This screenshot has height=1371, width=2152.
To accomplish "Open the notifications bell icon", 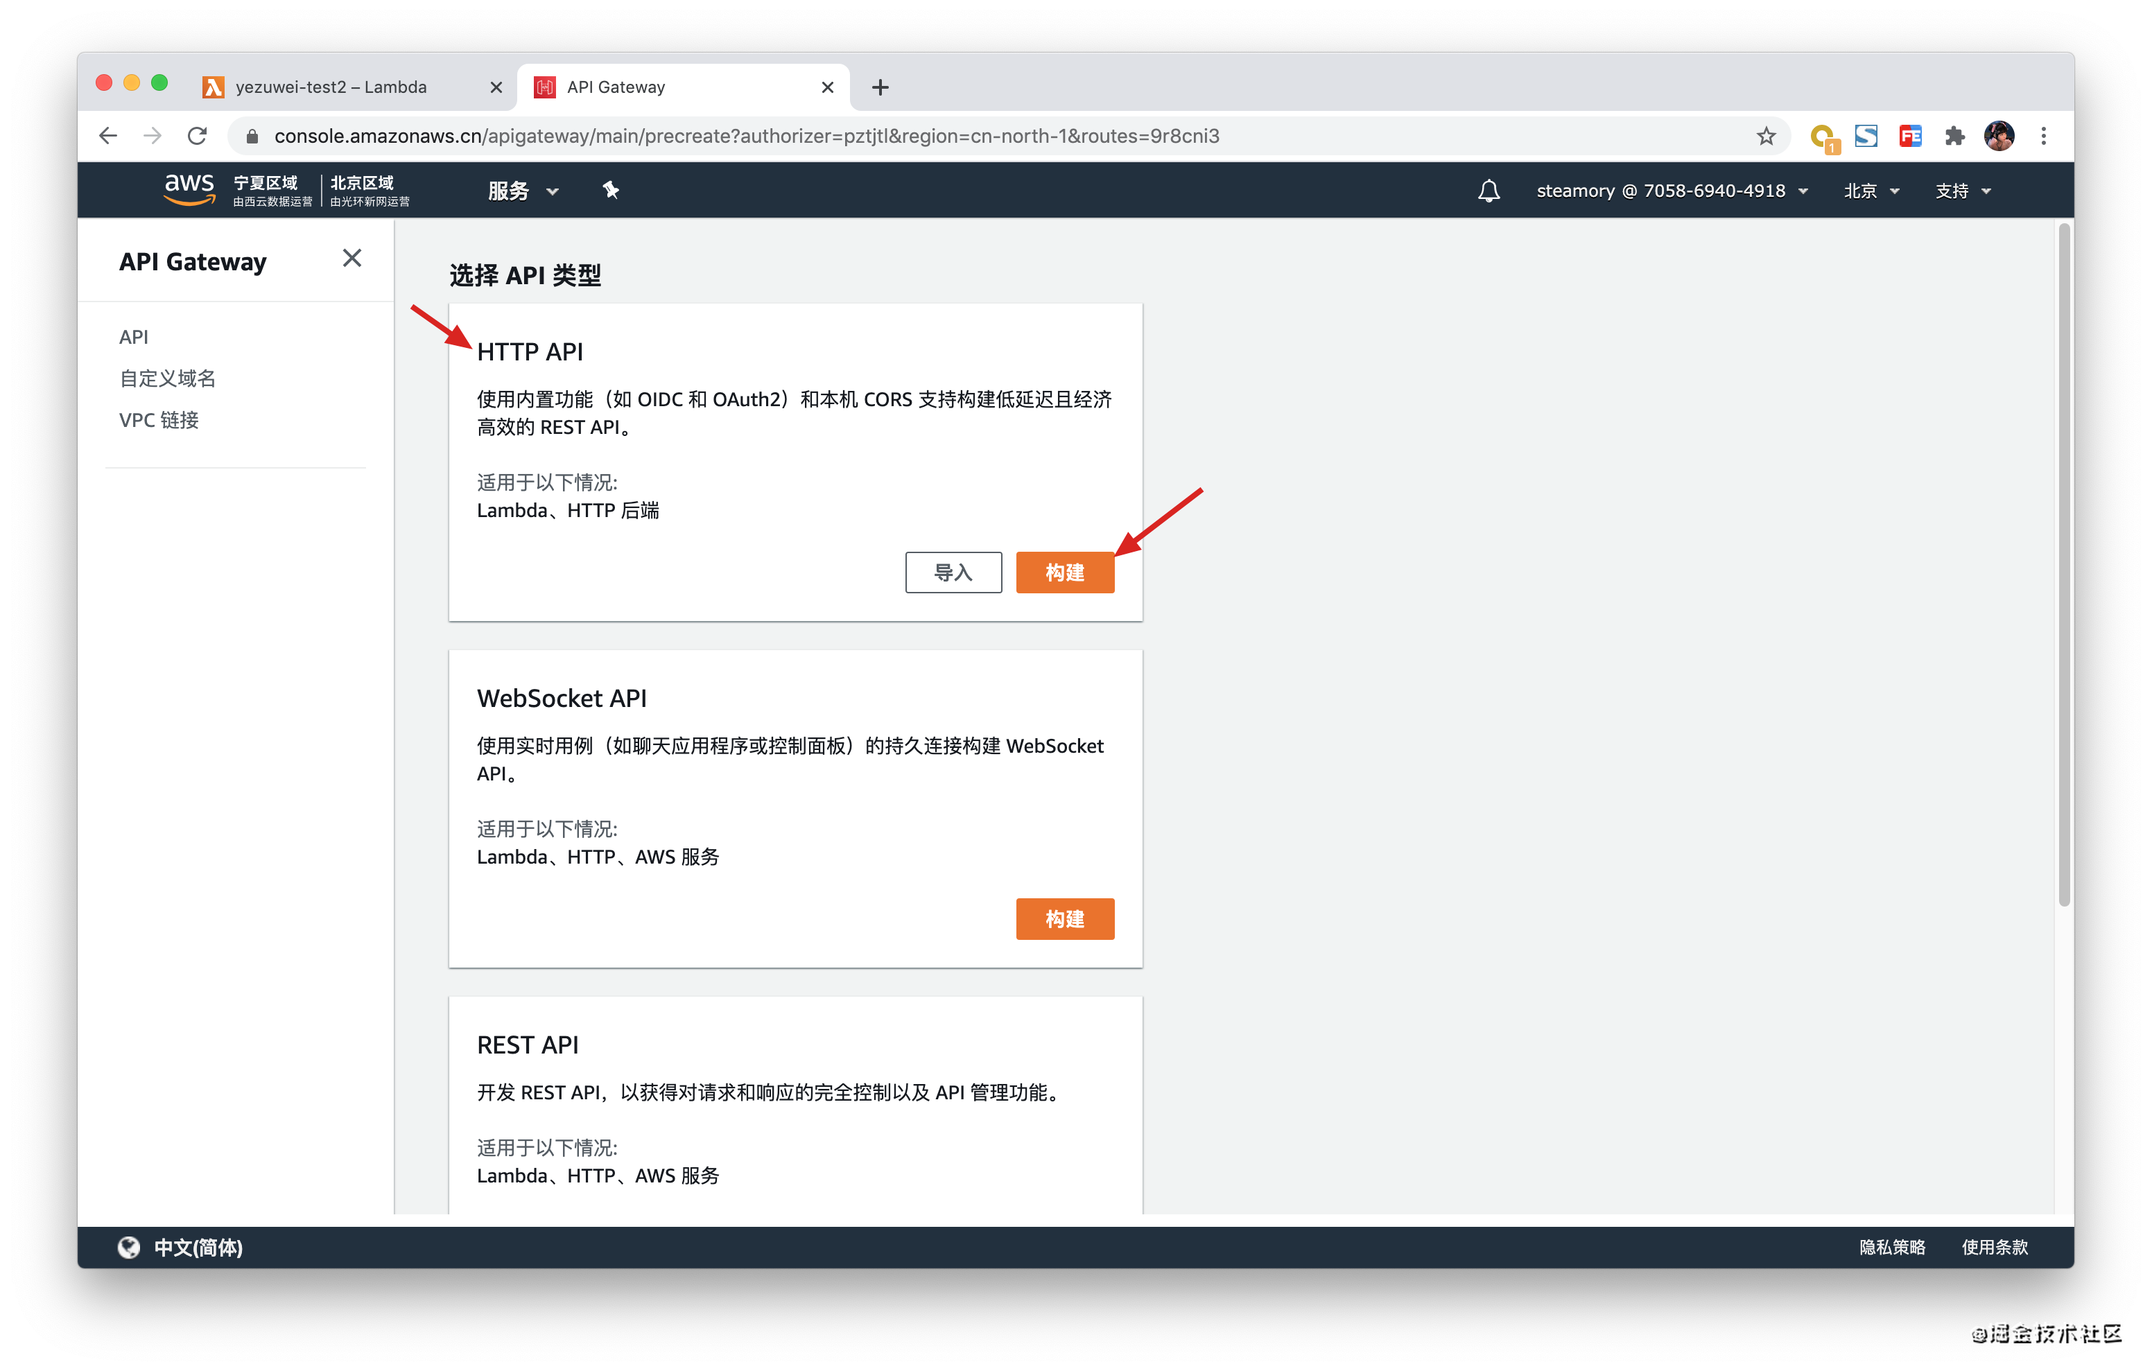I will pyautogui.click(x=1488, y=191).
